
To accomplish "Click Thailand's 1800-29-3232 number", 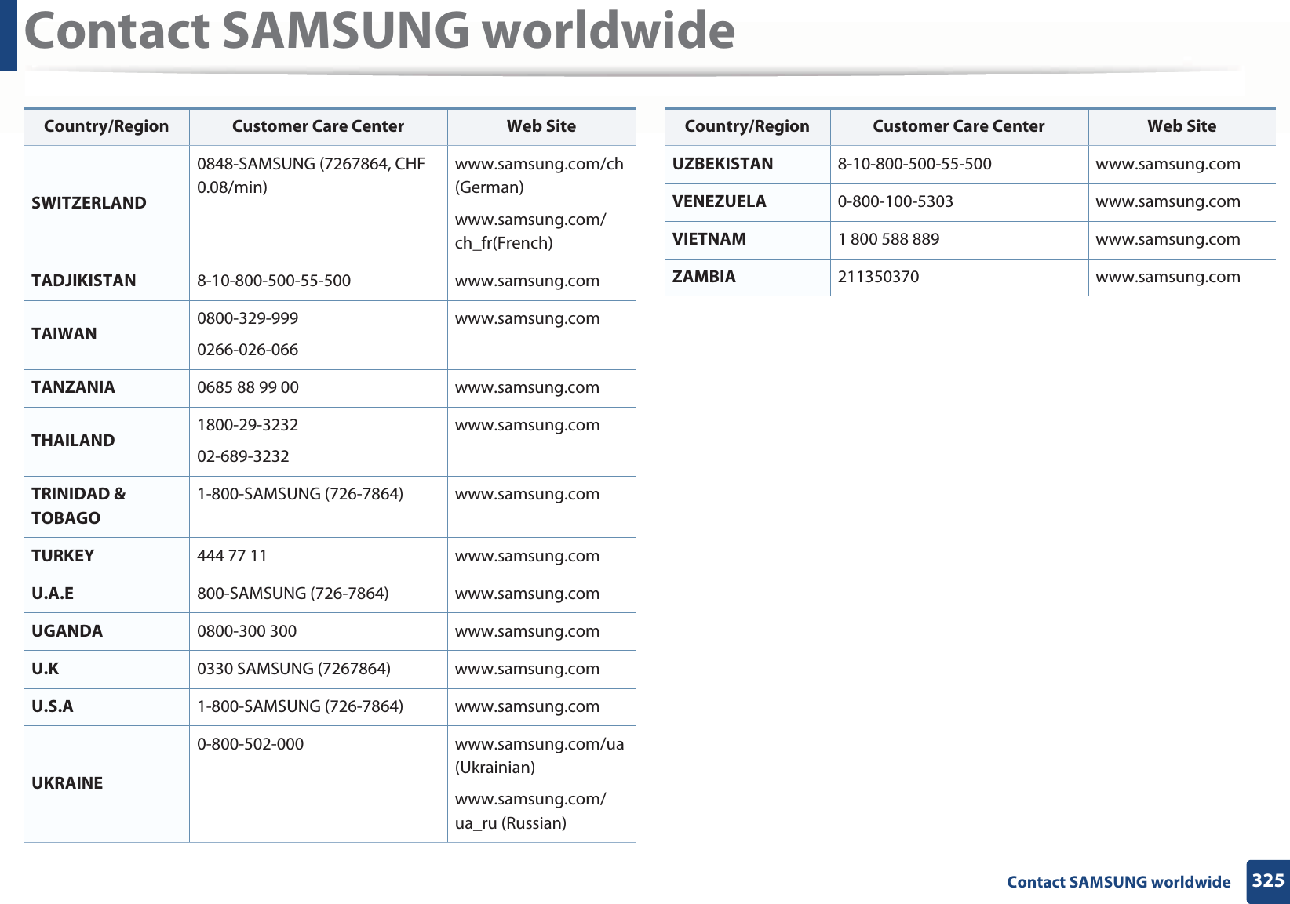I will click(x=248, y=425).
